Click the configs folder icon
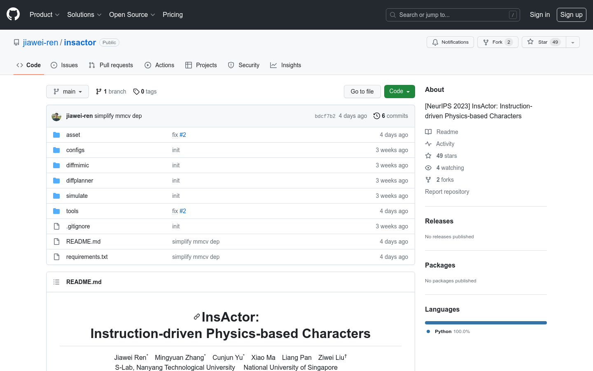593x371 pixels. coord(56,150)
